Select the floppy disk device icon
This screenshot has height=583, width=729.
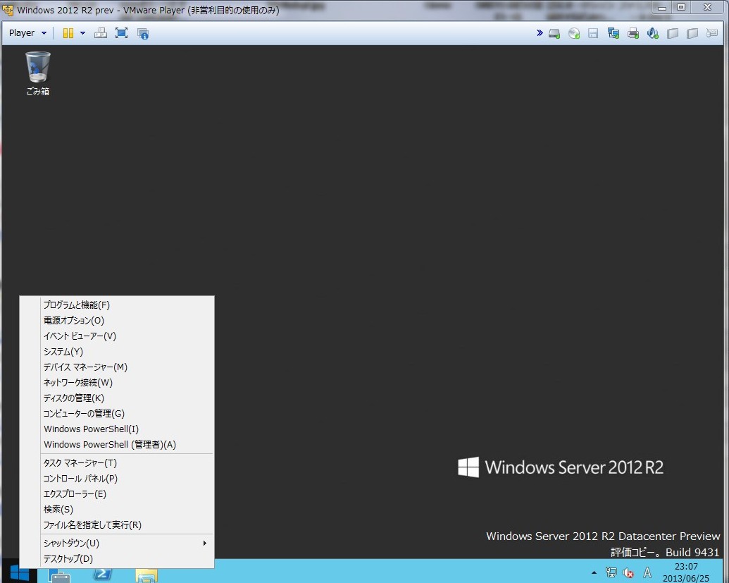click(x=593, y=32)
